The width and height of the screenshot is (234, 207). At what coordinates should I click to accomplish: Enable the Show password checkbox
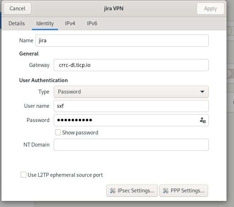point(58,132)
